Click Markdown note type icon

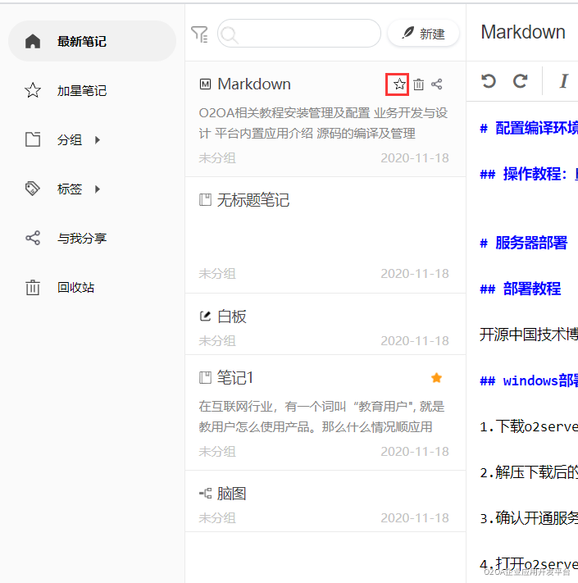(x=205, y=84)
